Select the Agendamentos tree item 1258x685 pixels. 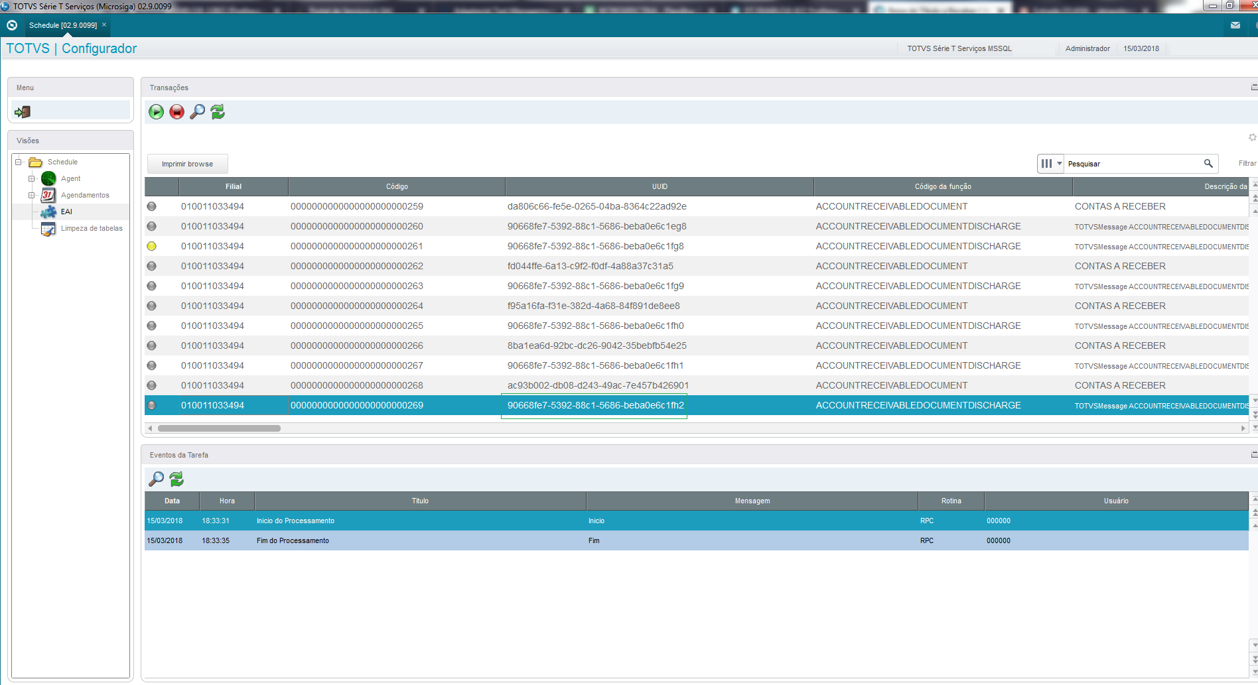(x=85, y=195)
